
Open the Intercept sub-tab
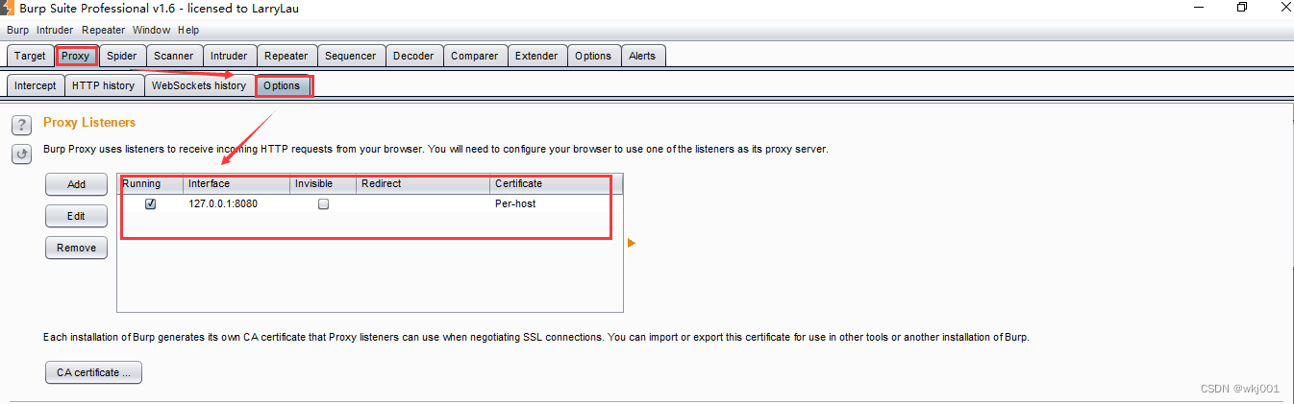pos(36,85)
